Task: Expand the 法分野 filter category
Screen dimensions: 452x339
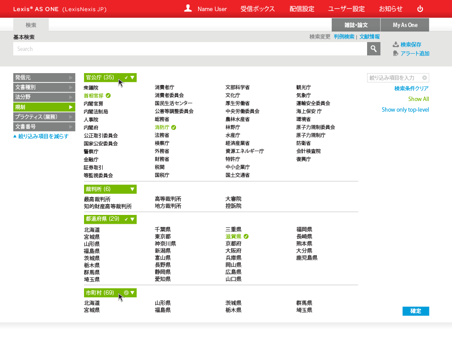Action: pos(44,97)
